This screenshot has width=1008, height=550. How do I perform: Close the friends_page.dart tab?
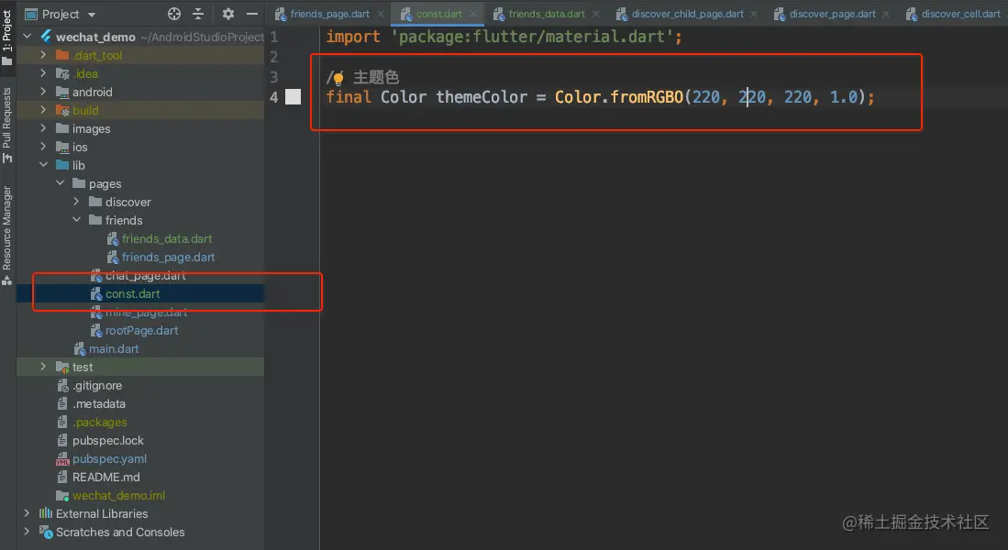click(381, 14)
